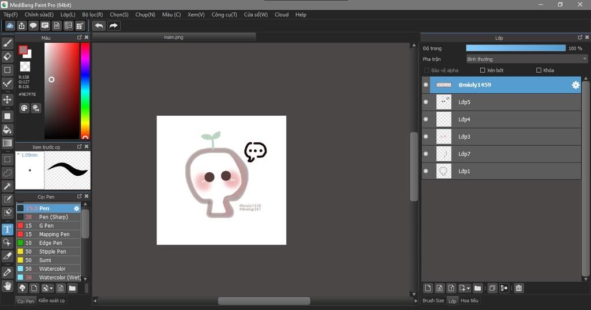Toggle visibility of Lớp3 layer
This screenshot has width=591, height=310.
(x=426, y=137)
